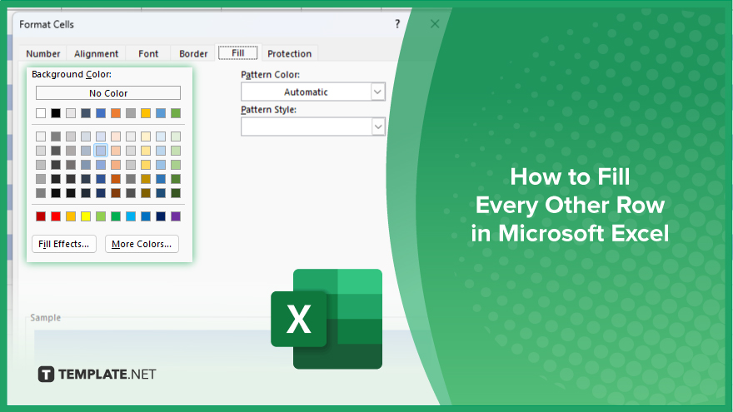Pick the dark red standard color
Image resolution: width=733 pixels, height=412 pixels.
tap(41, 216)
